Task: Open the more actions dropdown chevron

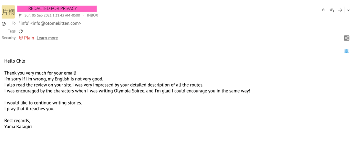Action: click(348, 10)
